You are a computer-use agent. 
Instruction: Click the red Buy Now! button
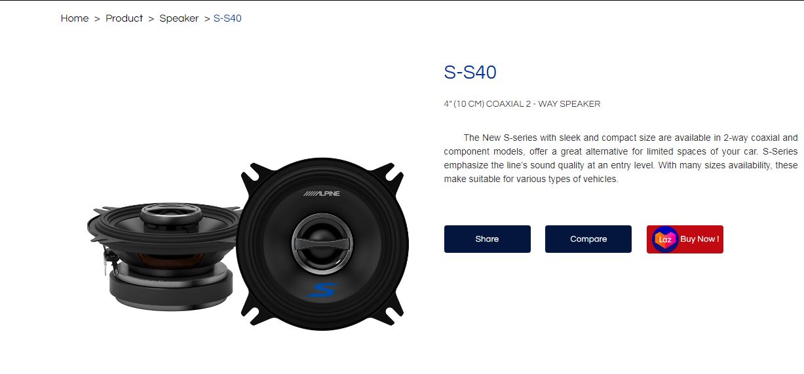pos(685,239)
